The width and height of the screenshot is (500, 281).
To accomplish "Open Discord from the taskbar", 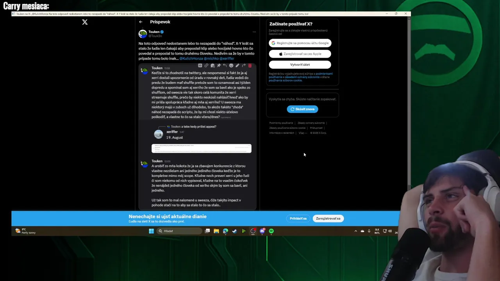I will (262, 231).
